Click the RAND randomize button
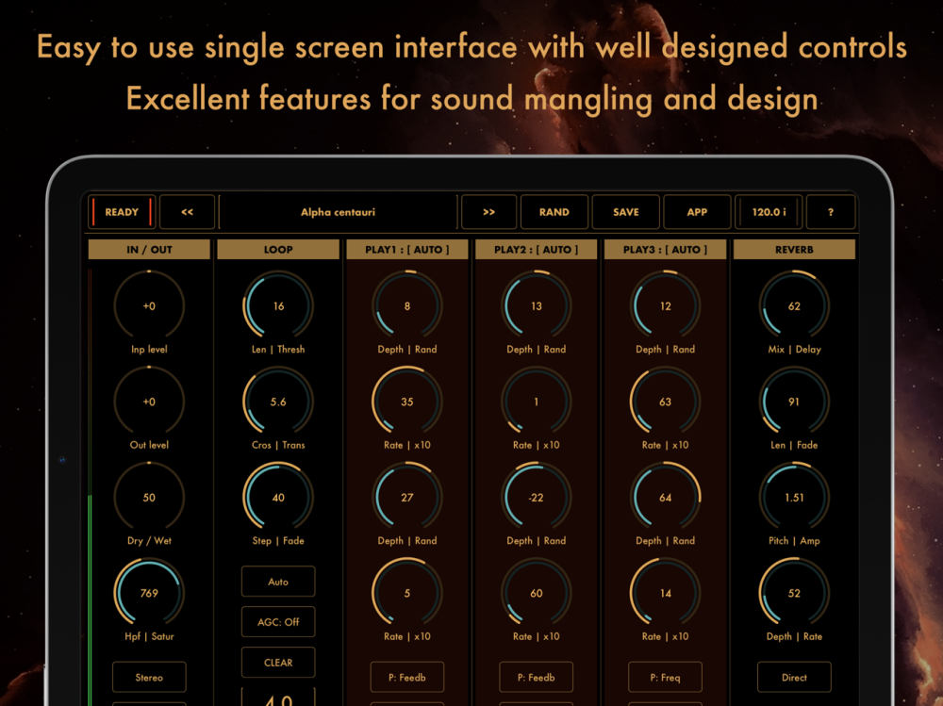 click(554, 212)
